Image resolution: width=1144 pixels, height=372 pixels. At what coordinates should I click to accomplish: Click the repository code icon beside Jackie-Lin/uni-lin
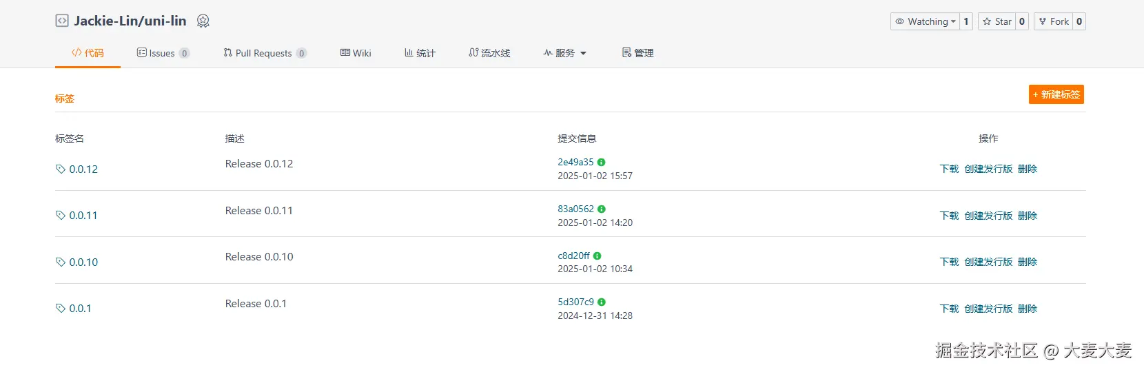click(x=62, y=21)
